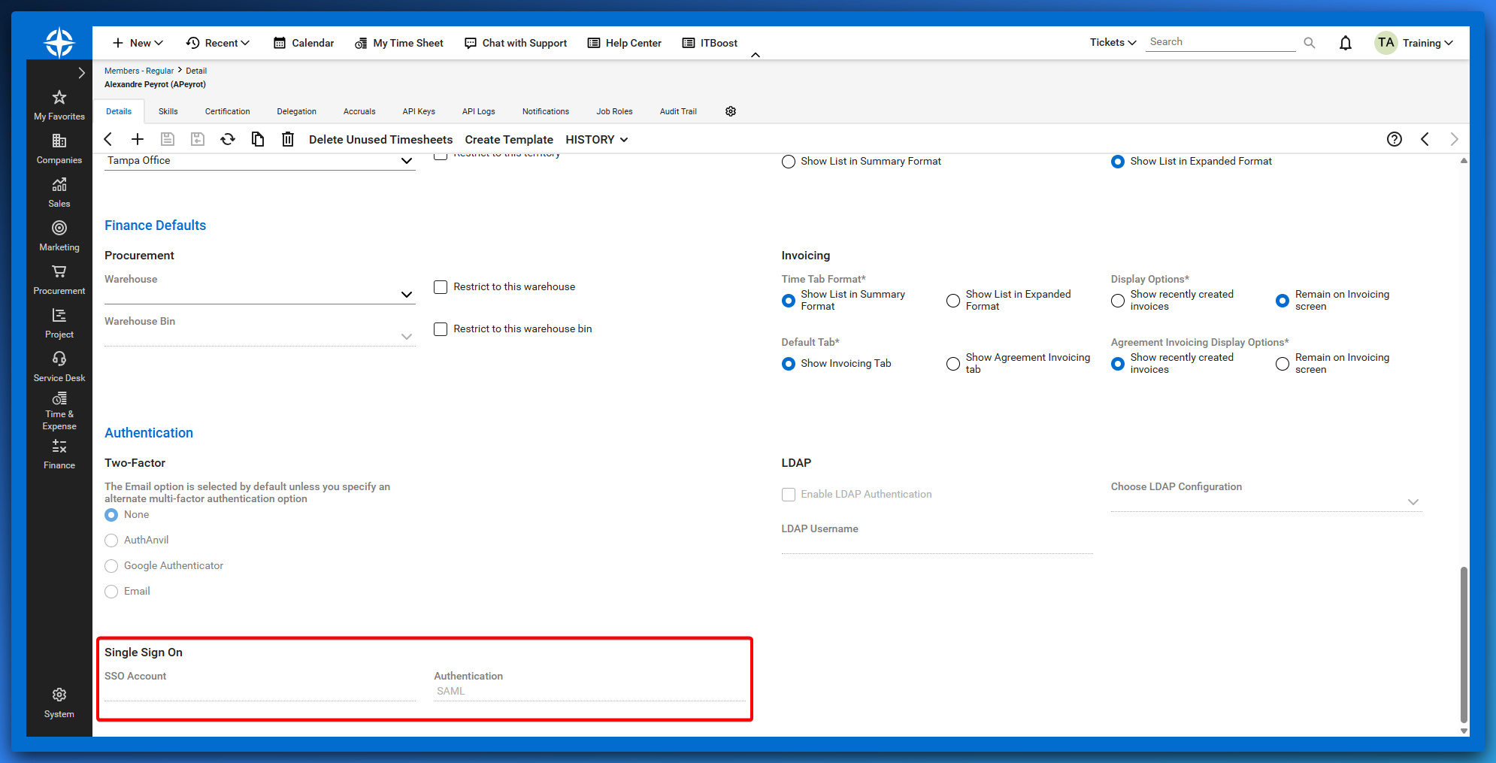Open the System gear in sidebar
The height and width of the screenshot is (763, 1496).
tap(59, 695)
